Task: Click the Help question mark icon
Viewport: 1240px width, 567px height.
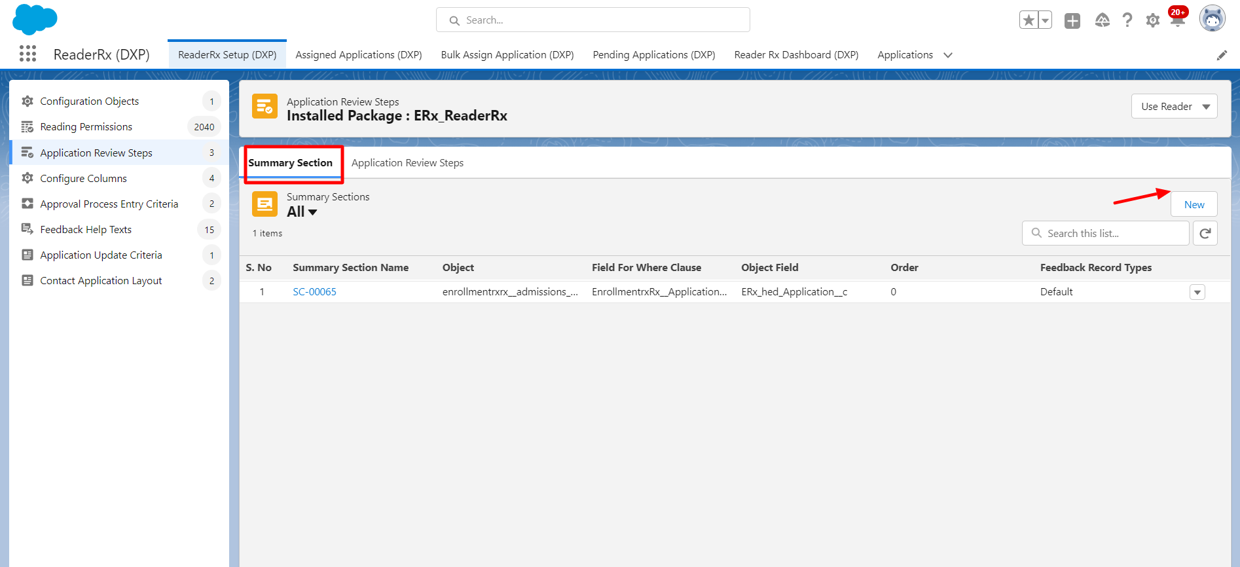Action: [1127, 20]
